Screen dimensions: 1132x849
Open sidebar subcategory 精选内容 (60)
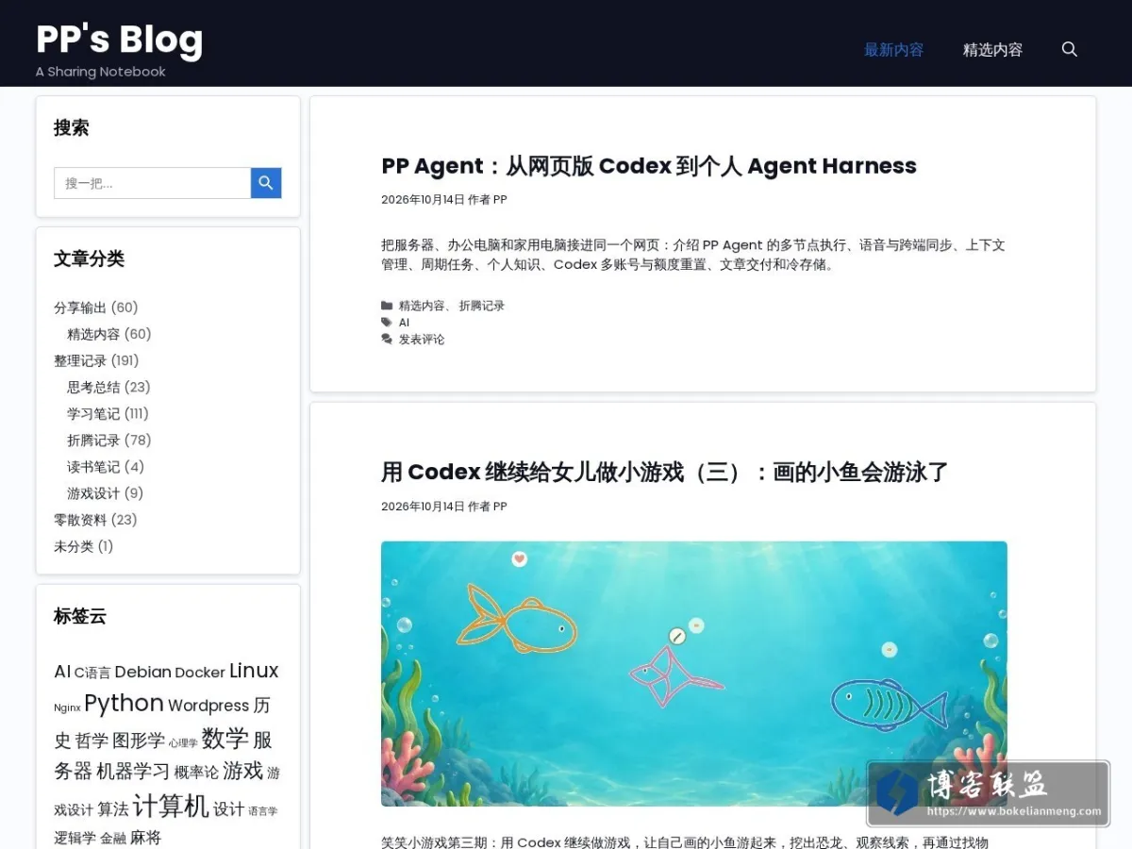pos(94,334)
